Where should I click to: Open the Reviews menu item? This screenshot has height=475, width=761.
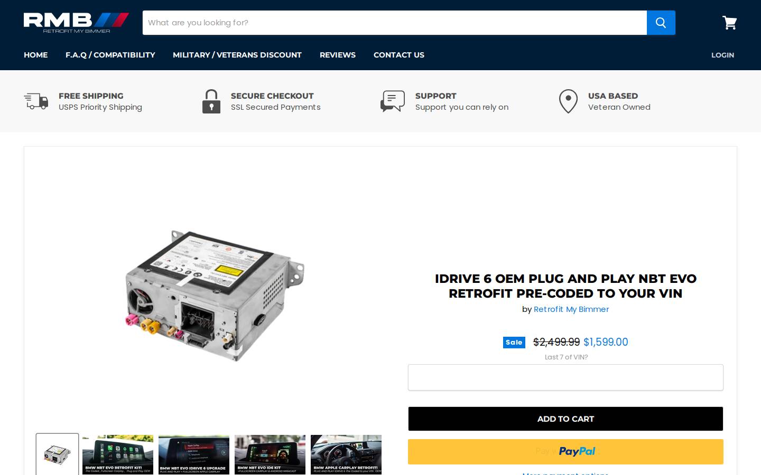click(x=338, y=55)
